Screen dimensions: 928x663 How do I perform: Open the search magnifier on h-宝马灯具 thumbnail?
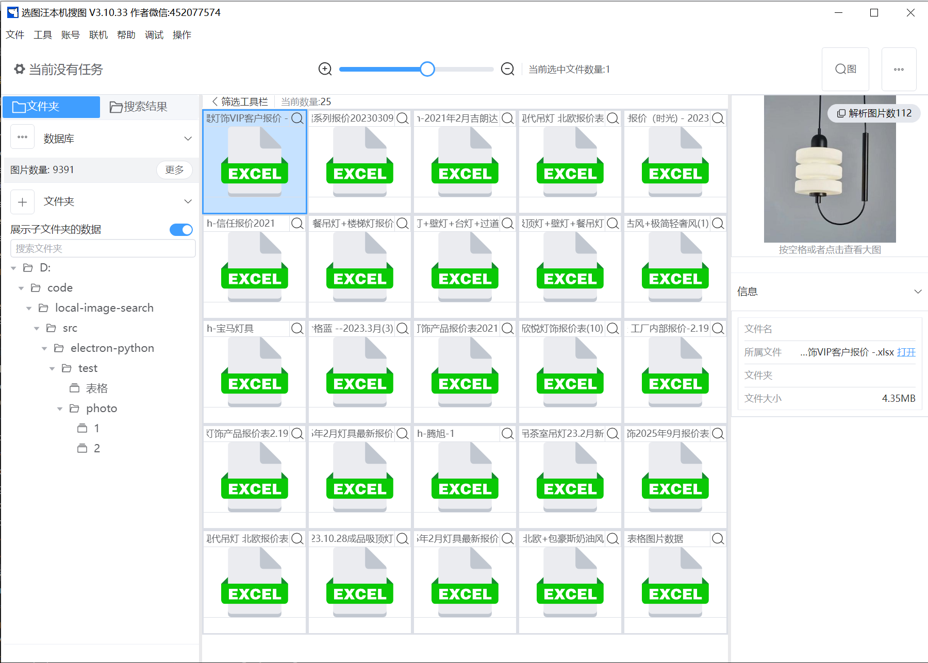click(297, 328)
